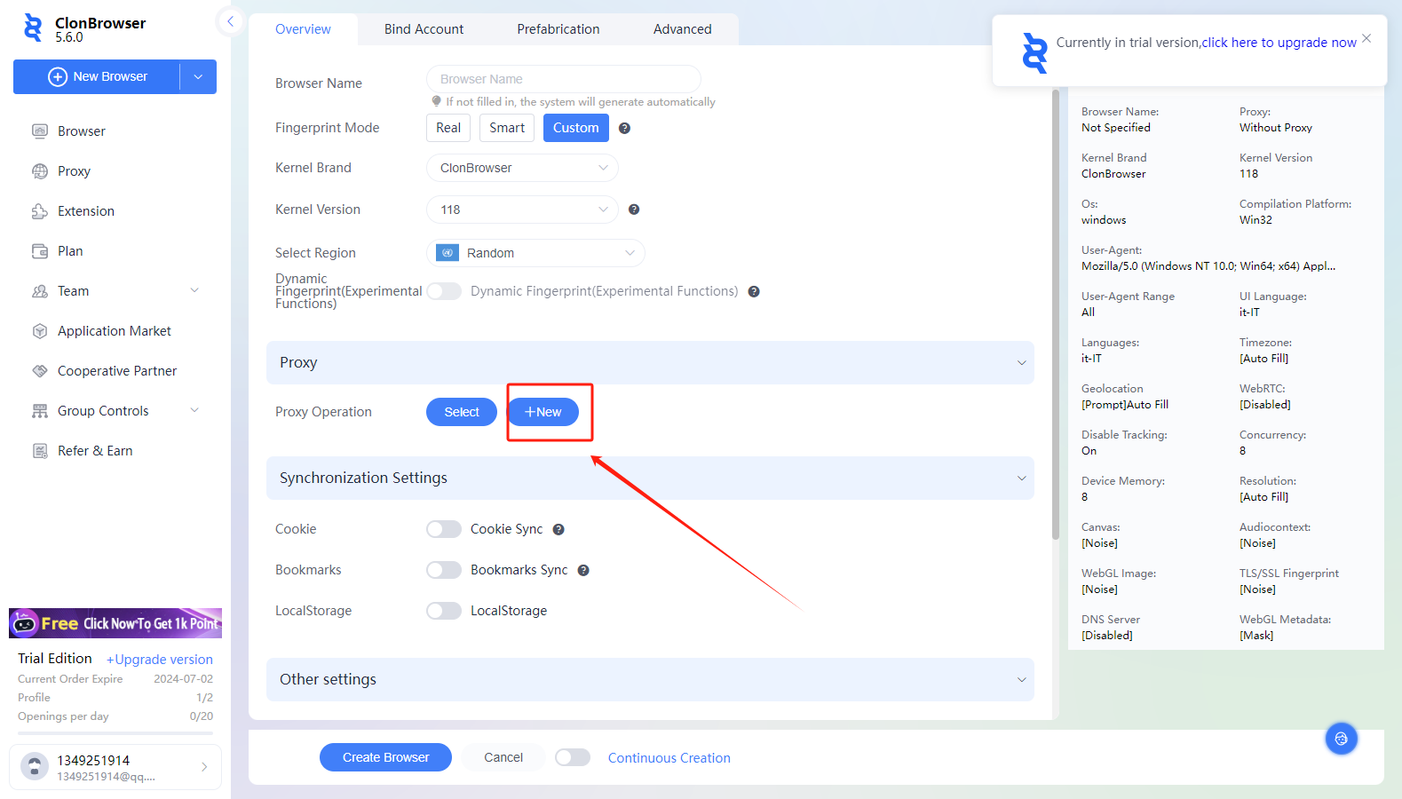Click the Openings per day progress bar
The image size is (1402, 799).
pyautogui.click(x=115, y=733)
